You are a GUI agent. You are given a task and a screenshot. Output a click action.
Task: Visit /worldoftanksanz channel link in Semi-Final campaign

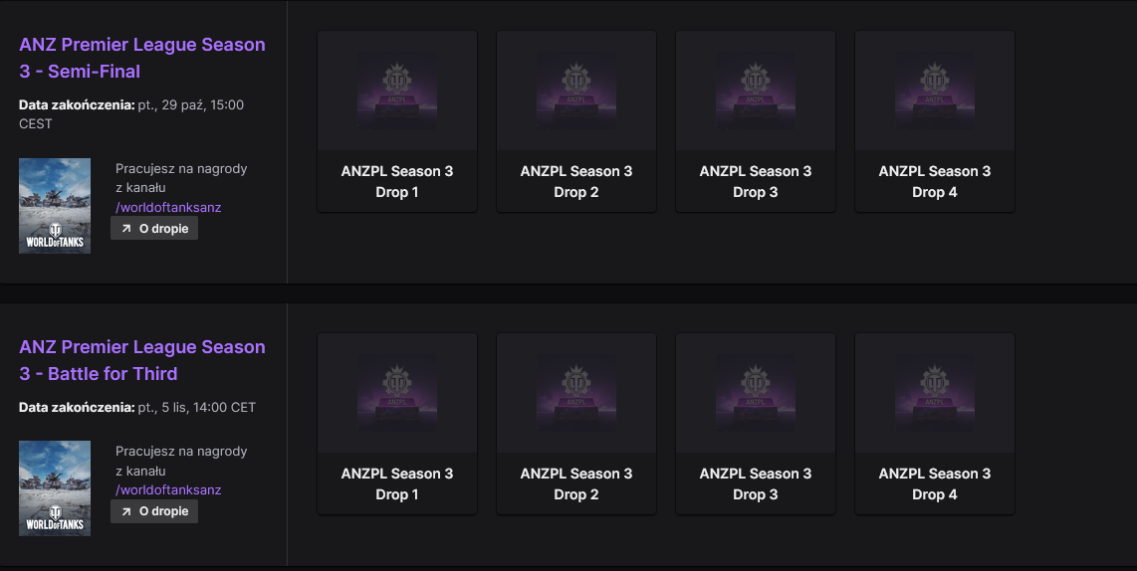tap(168, 207)
